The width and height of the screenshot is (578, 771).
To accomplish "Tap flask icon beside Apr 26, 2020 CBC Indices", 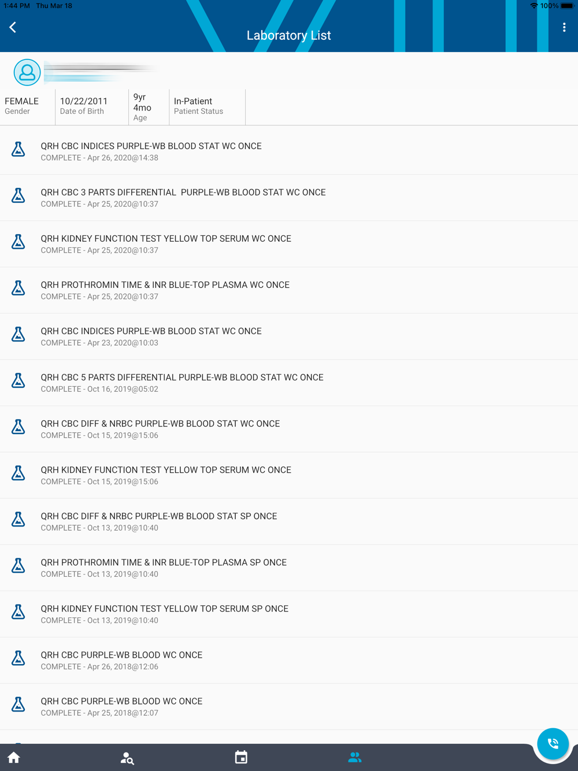I will [x=18, y=150].
